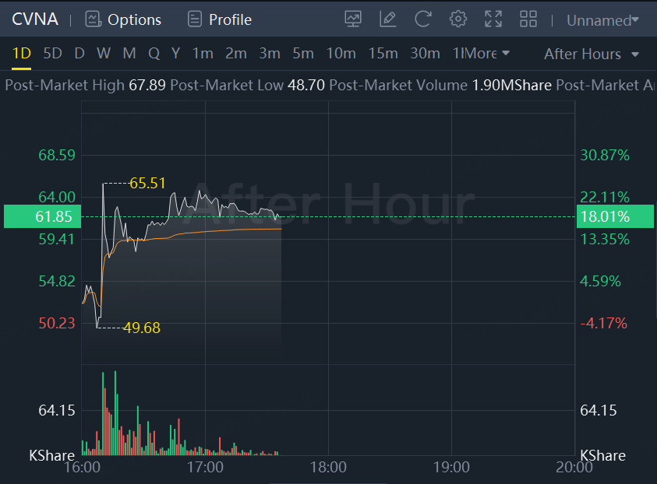Select the 30m interval
Image resolution: width=657 pixels, height=484 pixels.
tap(425, 54)
